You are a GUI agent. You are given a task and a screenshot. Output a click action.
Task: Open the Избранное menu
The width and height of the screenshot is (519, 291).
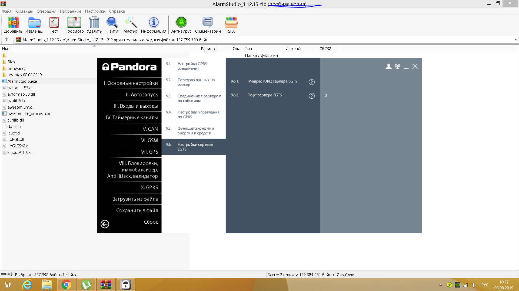click(70, 11)
